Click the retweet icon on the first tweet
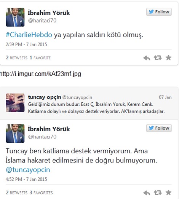This screenshot has width=179, height=199. pyautogui.click(x=158, y=58)
